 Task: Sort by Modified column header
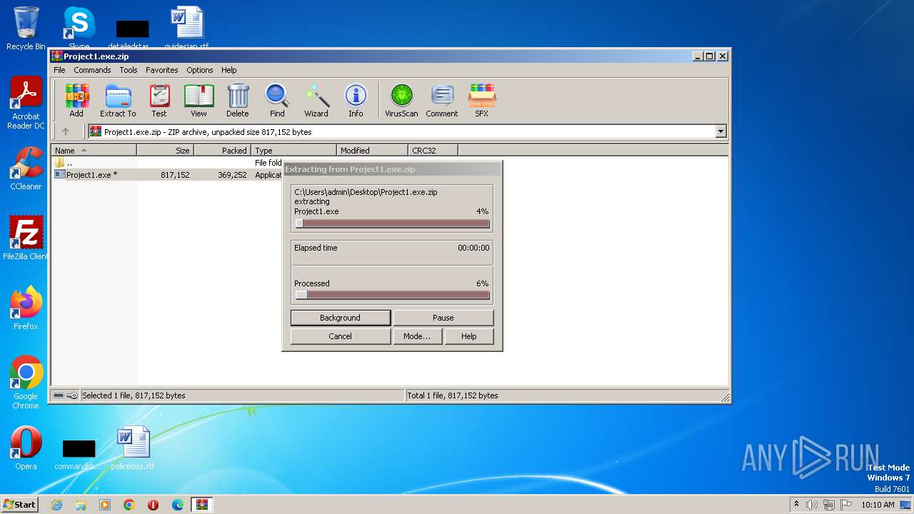372,150
